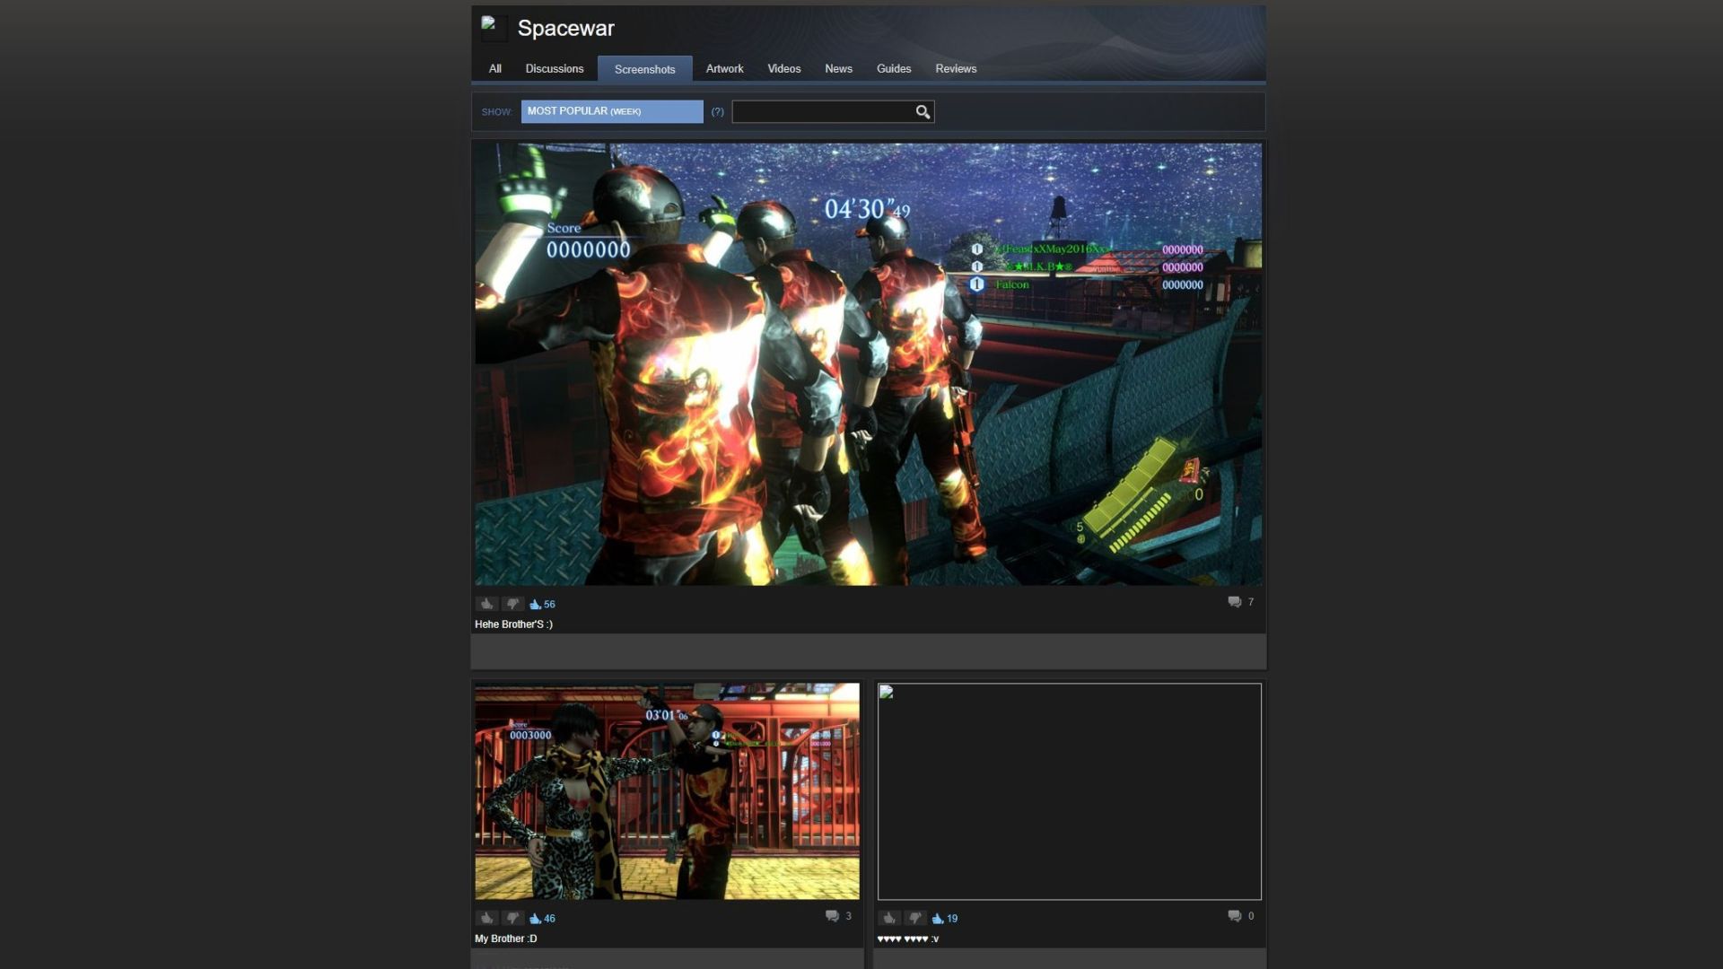
Task: Open comments icon on Hehe Brother'S screenshot
Action: (1235, 602)
